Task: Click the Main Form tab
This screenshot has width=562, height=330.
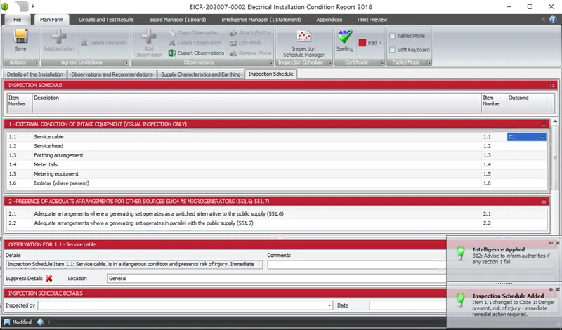Action: [x=51, y=20]
